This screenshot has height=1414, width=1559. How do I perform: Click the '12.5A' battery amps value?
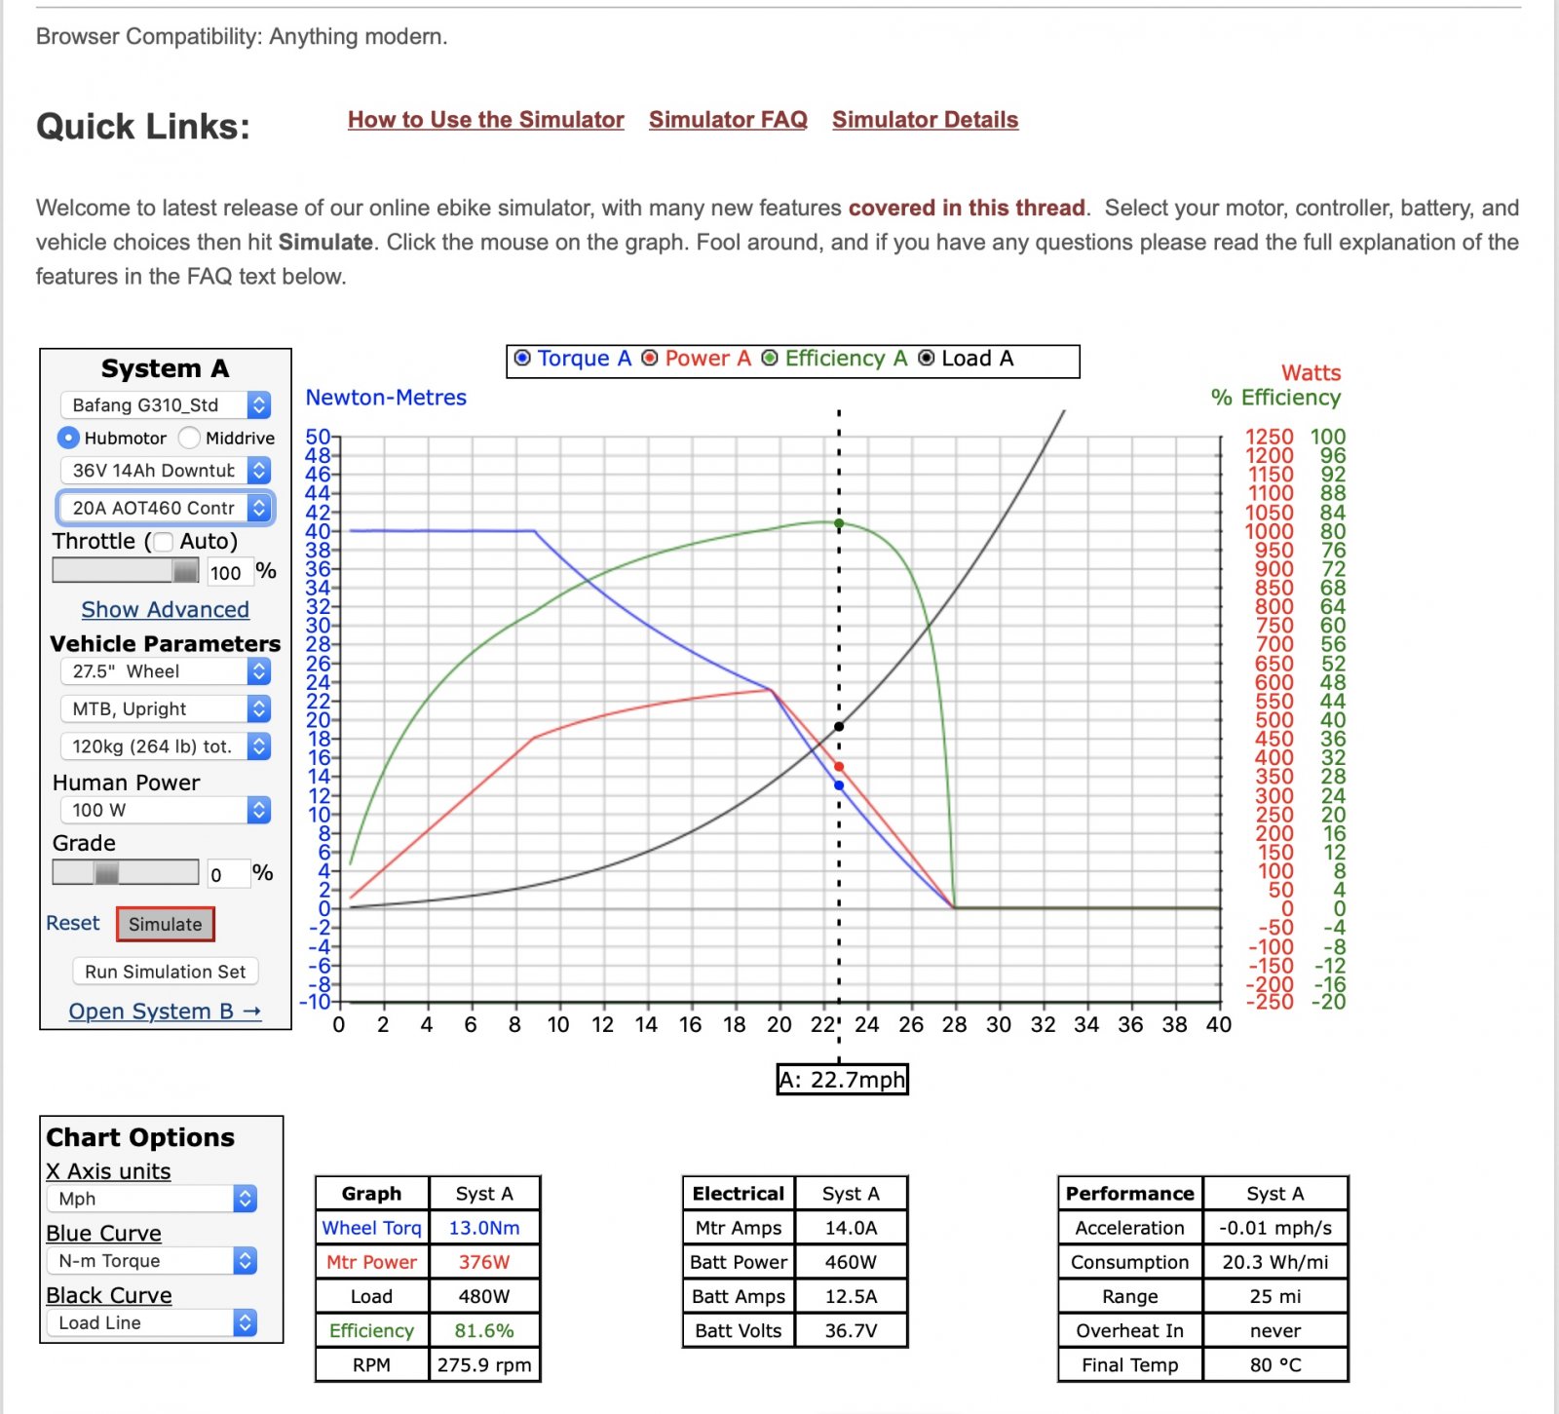pyautogui.click(x=851, y=1296)
